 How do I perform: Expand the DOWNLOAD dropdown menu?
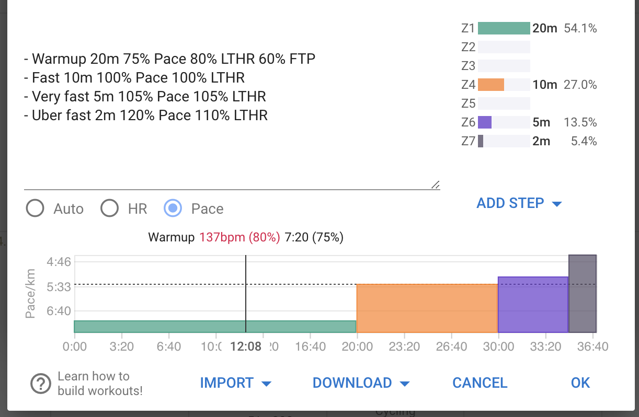pos(361,383)
